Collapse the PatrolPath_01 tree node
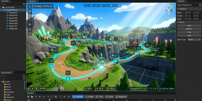Image resolution: width=202 pixels, height=101 pixels. click(3, 10)
